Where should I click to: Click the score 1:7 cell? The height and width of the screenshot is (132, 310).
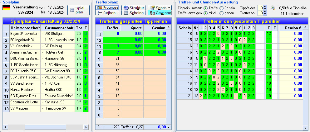pos(79,108)
